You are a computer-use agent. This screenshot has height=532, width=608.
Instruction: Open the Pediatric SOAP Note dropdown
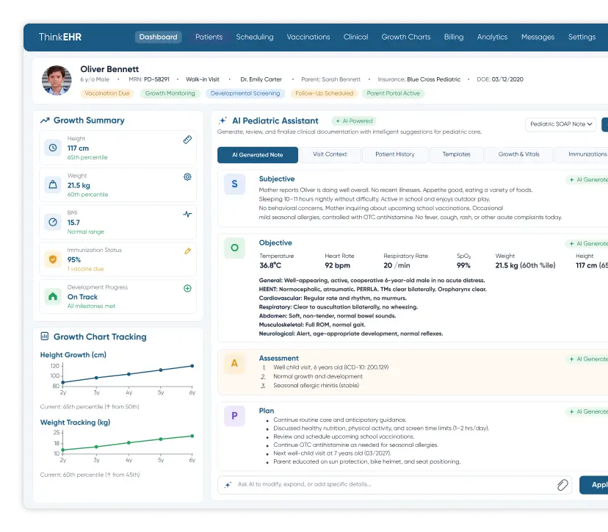pyautogui.click(x=561, y=124)
